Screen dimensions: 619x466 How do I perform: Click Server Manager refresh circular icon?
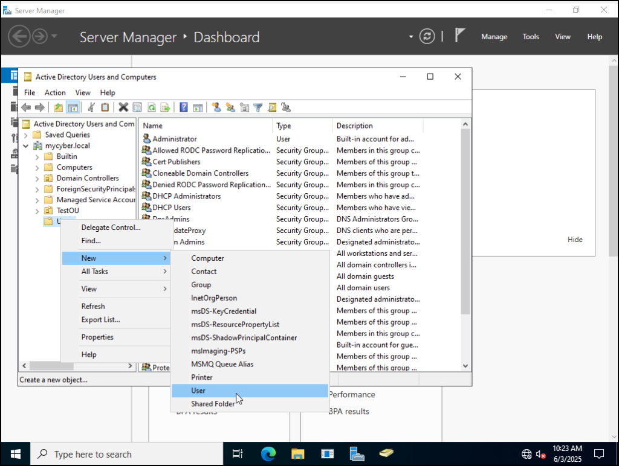[x=427, y=37]
